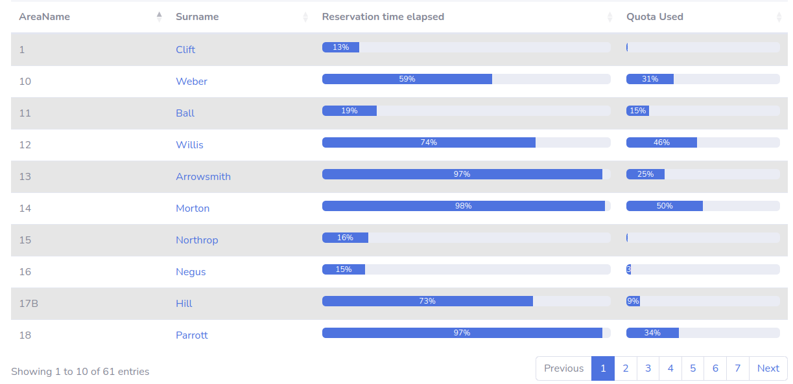Select the Northrop surname link
Viewport: 793px width, 384px height.
[196, 240]
